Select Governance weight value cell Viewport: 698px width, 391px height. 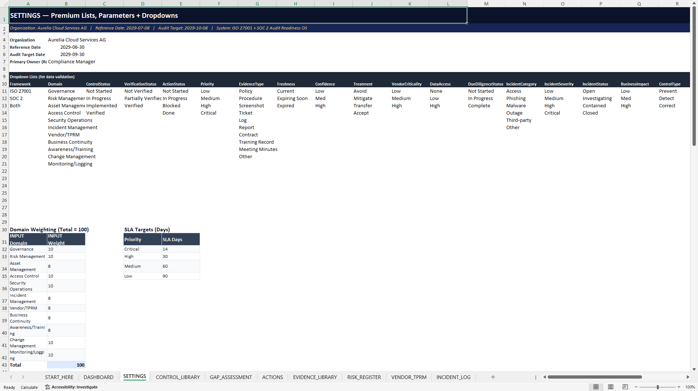click(x=66, y=249)
